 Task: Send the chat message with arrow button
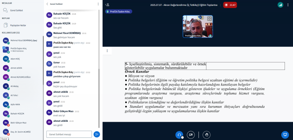click(97, 134)
